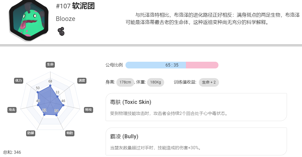This screenshot has width=302, height=157.
Task: Click the 178cm height chip
Action: (125, 82)
